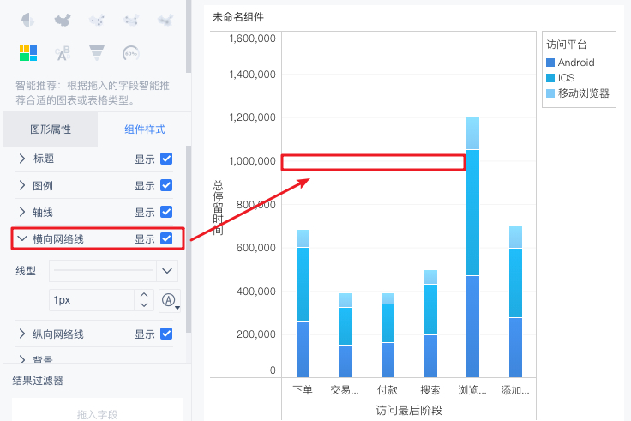Decrease line width with down stepper arrow
This screenshot has height=421, width=631.
144,305
